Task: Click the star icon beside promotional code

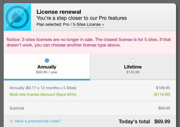Action: [x=12, y=121]
